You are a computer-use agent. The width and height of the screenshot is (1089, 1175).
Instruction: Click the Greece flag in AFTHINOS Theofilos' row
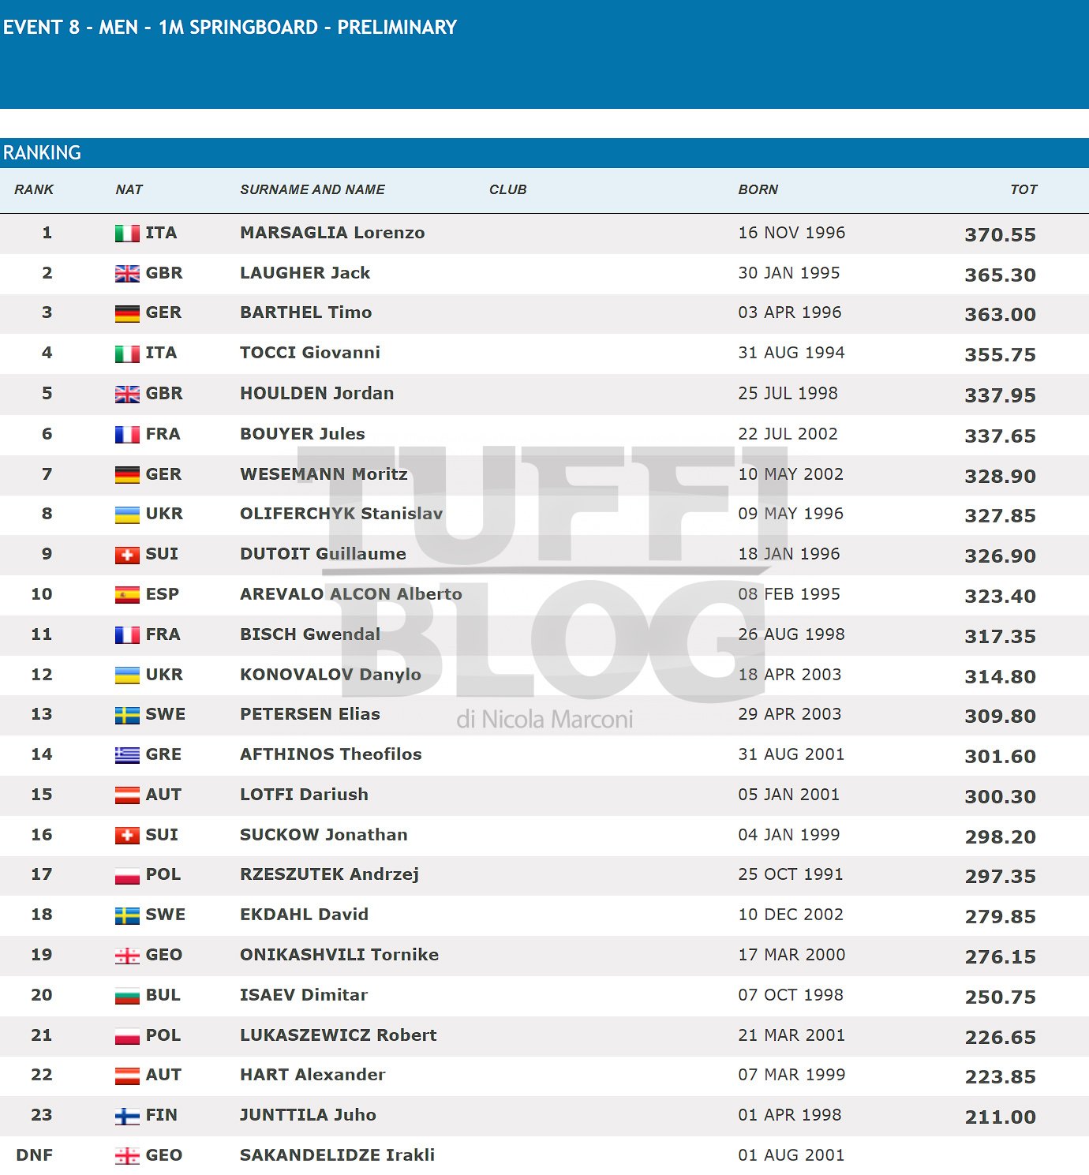pos(127,755)
